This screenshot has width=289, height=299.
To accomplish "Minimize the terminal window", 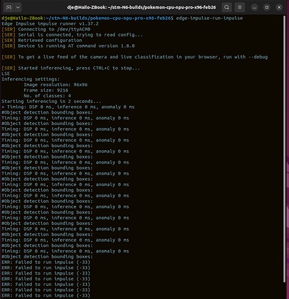I will (254, 8).
